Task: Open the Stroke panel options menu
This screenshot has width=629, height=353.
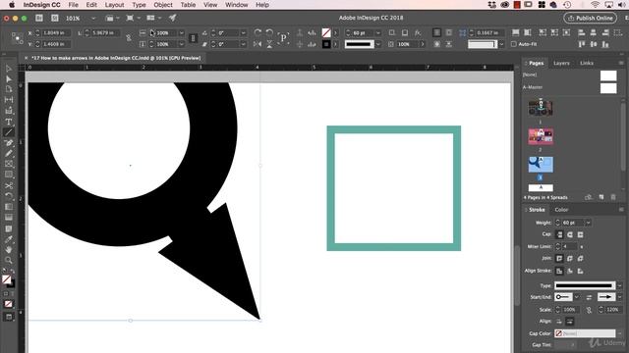Action: tap(621, 210)
